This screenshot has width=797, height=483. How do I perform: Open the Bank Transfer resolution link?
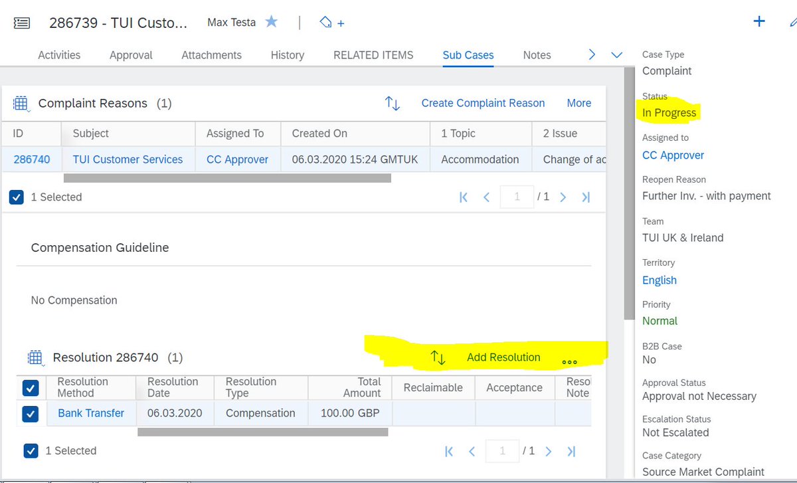(x=91, y=413)
